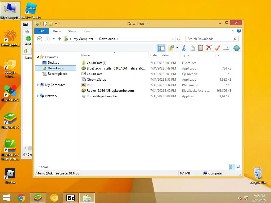Image resolution: width=271 pixels, height=203 pixels.
Task: Expand My Computer in the navigation pane
Action: 38,85
